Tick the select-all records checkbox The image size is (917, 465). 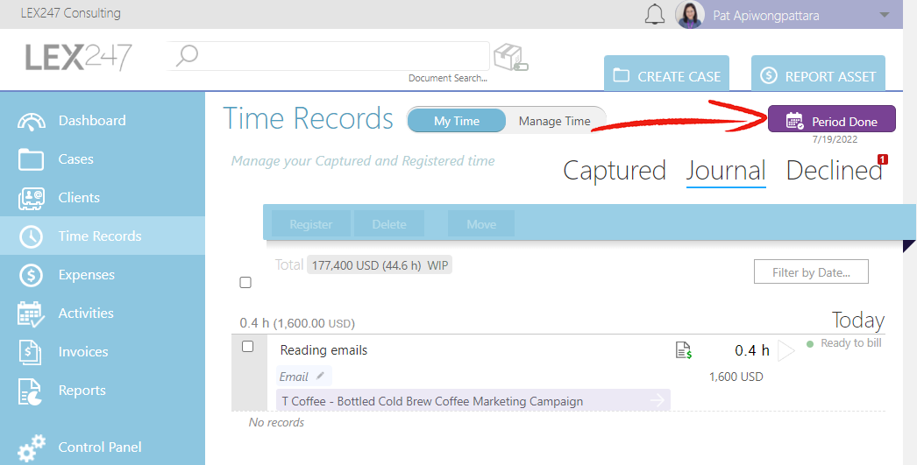(x=245, y=283)
